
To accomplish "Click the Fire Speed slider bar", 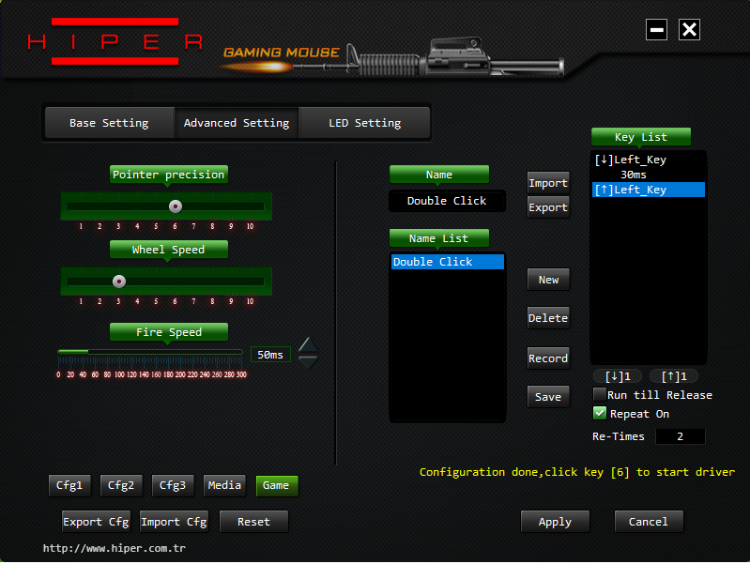I will pos(149,352).
